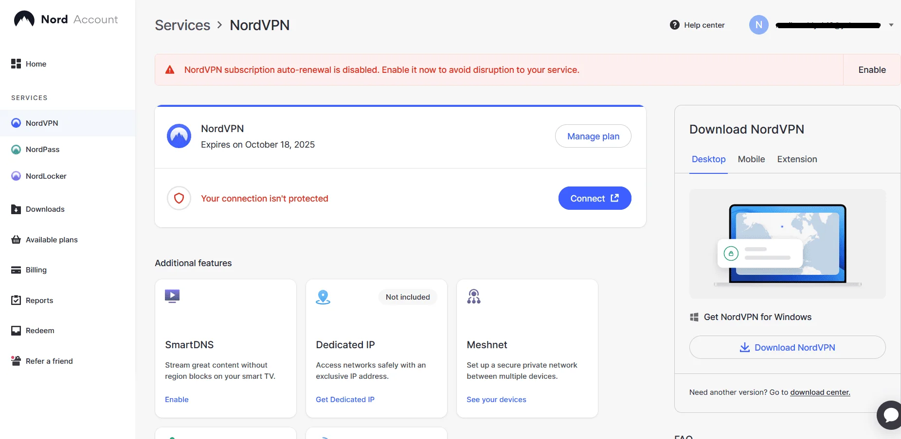Screen dimensions: 901x439
Task: Click the Nord Account mountain logo
Action: (x=24, y=19)
